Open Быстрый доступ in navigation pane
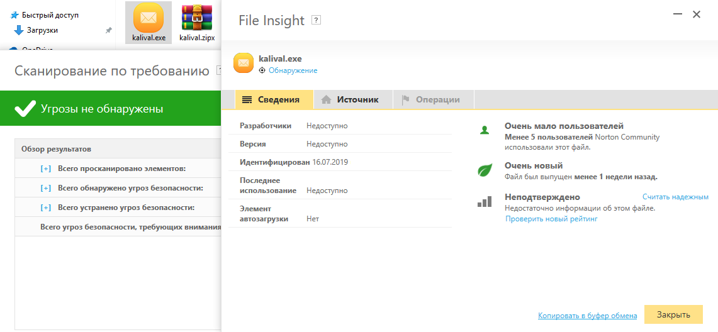 (x=50, y=15)
